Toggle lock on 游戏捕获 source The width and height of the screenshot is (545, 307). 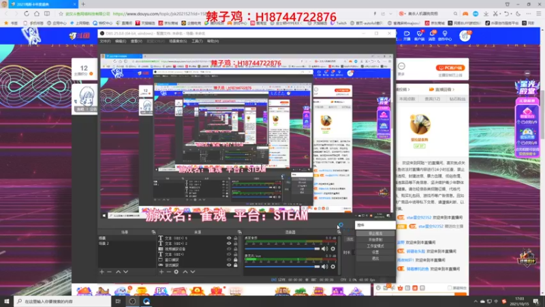click(236, 265)
